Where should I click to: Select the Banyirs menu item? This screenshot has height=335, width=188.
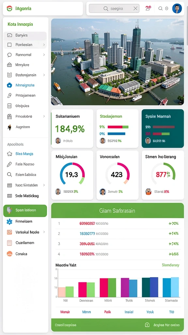pos(25,35)
